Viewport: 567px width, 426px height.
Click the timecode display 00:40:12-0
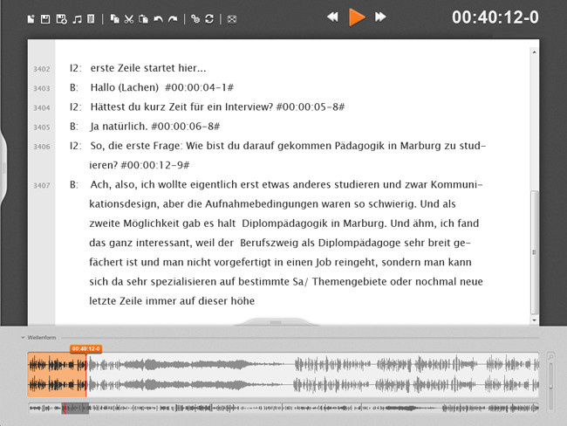point(495,17)
